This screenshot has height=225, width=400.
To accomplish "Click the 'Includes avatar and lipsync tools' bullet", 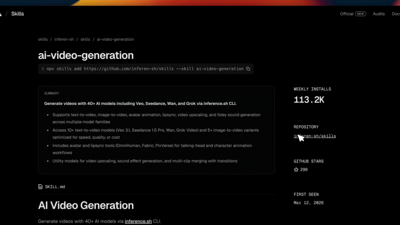I will (152, 149).
